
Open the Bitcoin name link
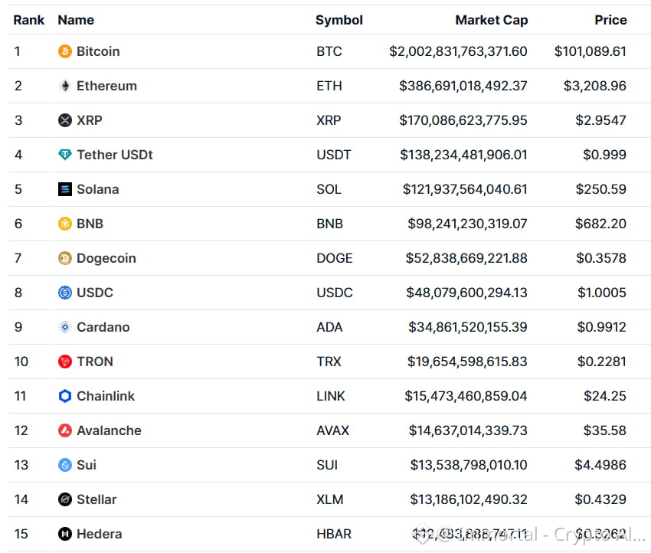click(x=98, y=51)
